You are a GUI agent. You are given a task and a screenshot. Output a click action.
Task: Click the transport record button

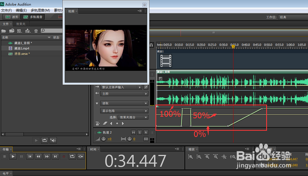[64, 156]
